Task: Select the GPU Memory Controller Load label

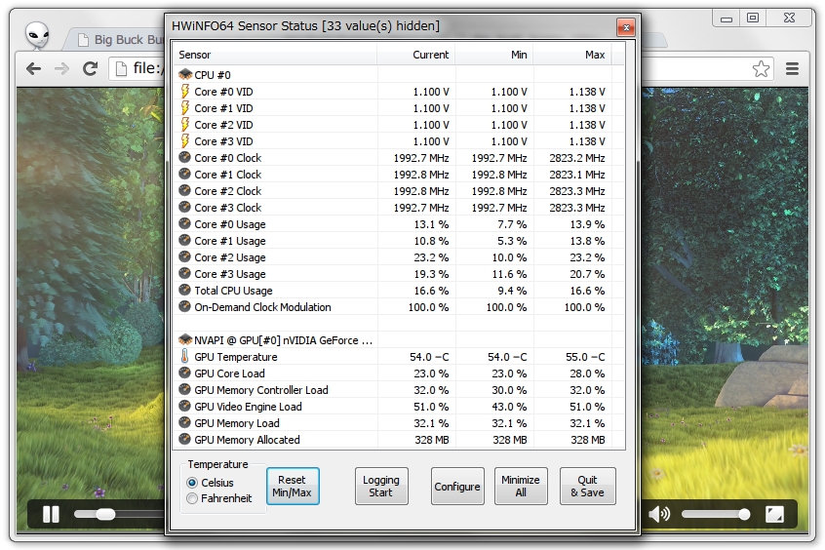Action: pos(261,390)
